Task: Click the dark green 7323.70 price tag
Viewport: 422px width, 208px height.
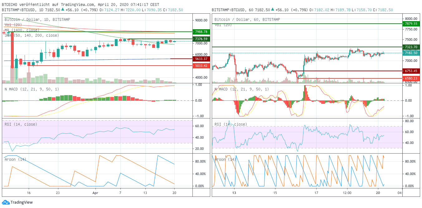Action: click(x=411, y=47)
